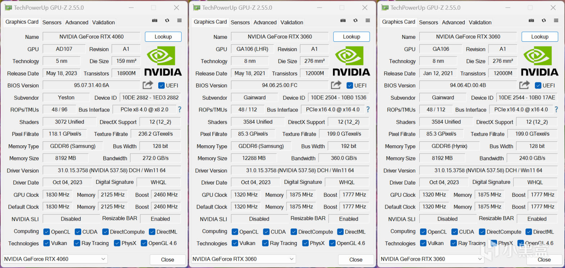Take a screenshot in the GA106 (LHR) window
This screenshot has height=268, width=565.
tap(343, 21)
